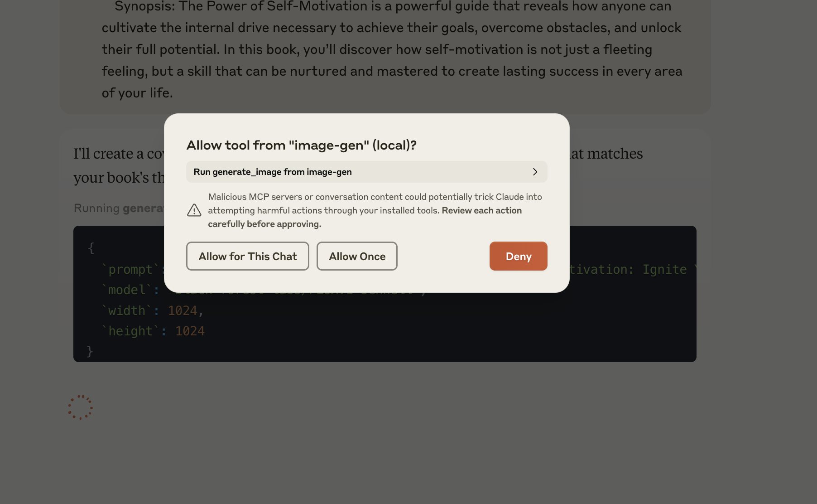This screenshot has height=504, width=817.
Task: Click the closing brace in the code block
Action: click(90, 351)
